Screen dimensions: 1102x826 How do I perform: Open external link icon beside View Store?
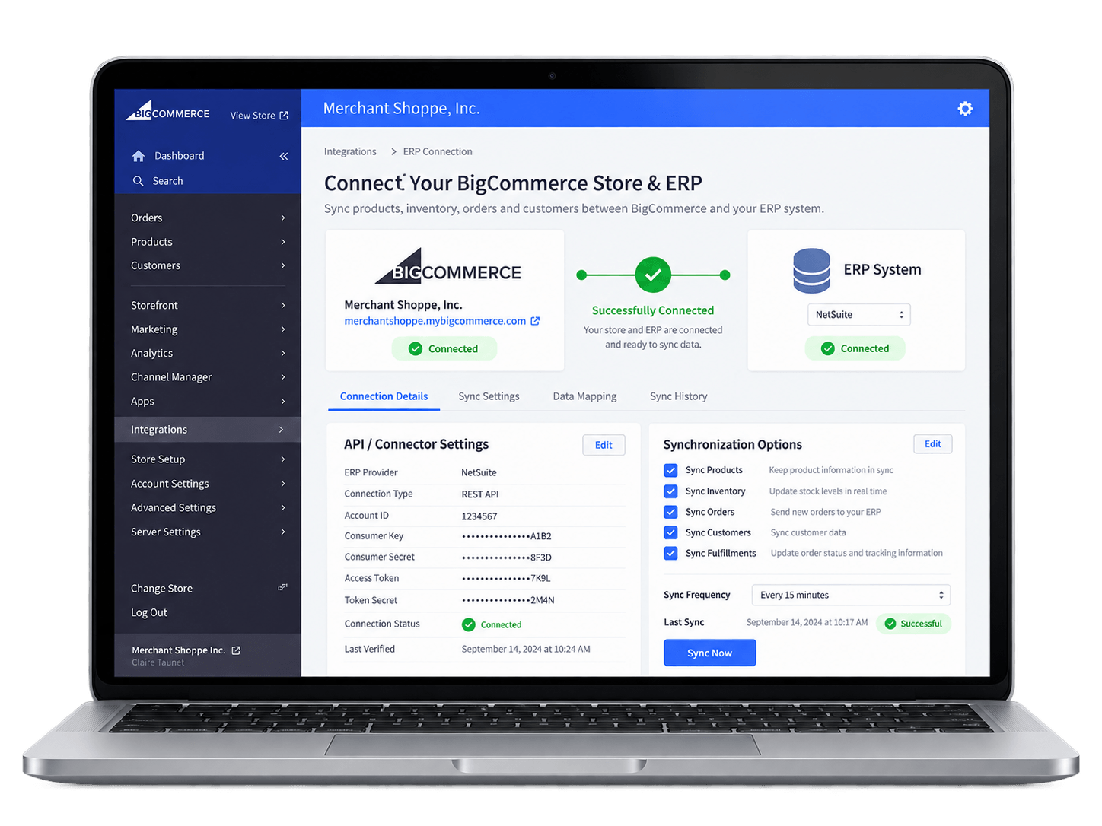284,116
